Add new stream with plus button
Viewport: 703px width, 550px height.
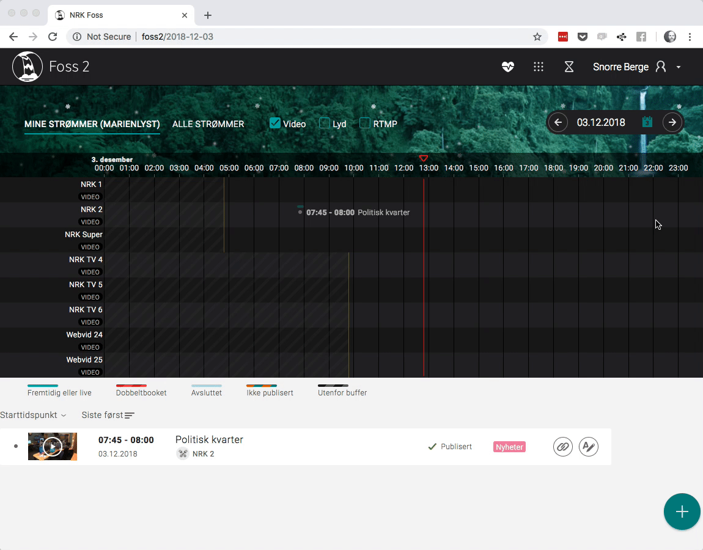tap(682, 512)
